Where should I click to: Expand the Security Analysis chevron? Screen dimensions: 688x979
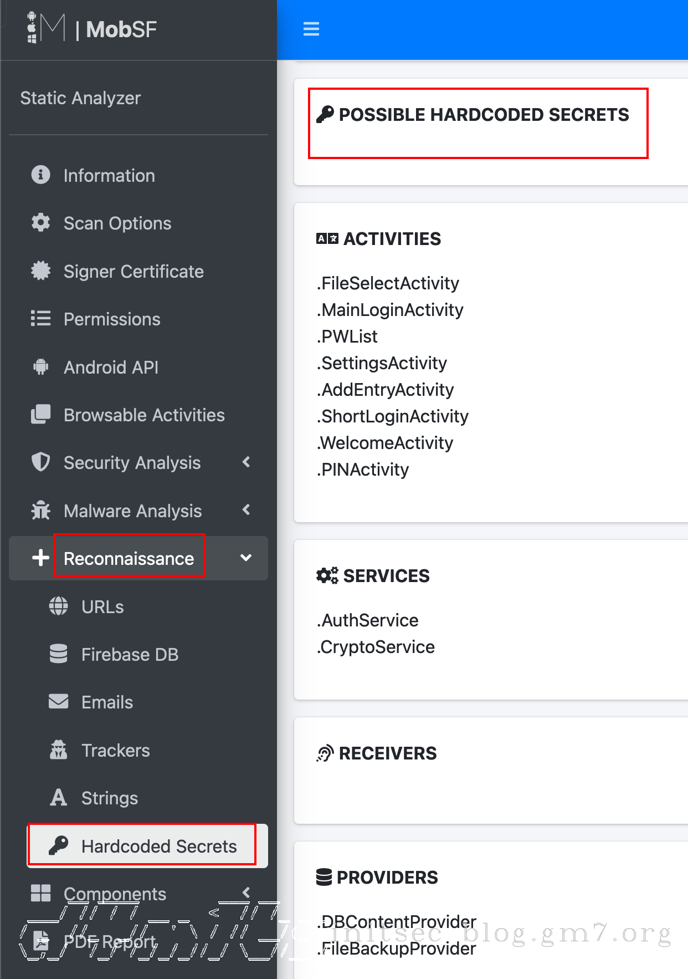pos(247,462)
